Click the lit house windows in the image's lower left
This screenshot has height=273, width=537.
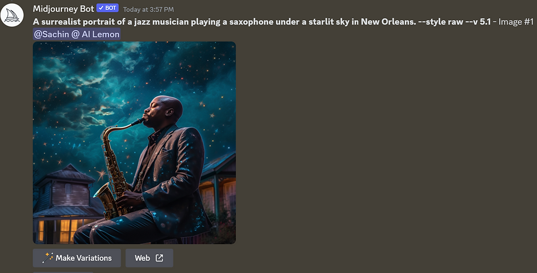click(x=65, y=230)
